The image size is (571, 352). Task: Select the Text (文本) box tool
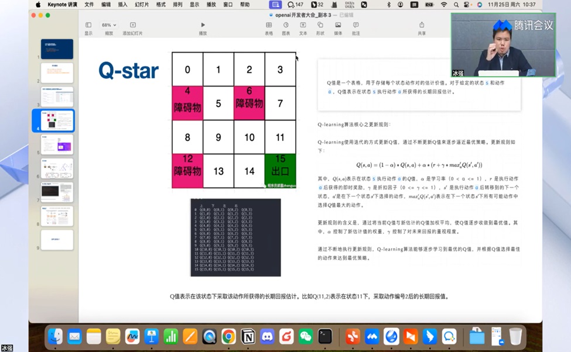click(303, 25)
